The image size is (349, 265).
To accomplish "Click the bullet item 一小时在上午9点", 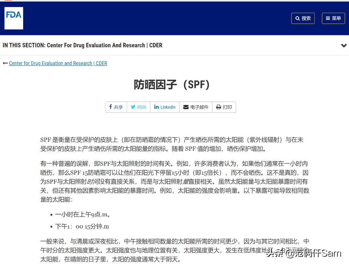I will point(83,214).
